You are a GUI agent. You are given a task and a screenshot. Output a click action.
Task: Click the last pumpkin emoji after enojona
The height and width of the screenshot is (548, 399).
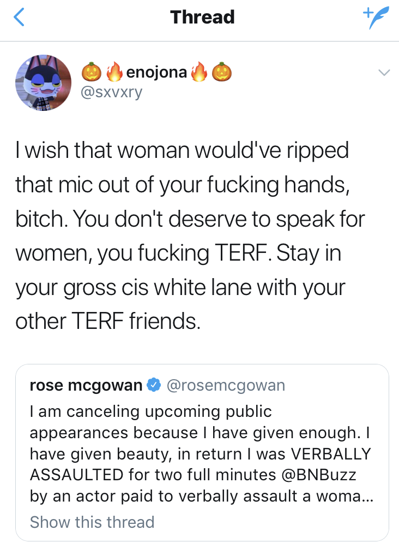click(221, 72)
